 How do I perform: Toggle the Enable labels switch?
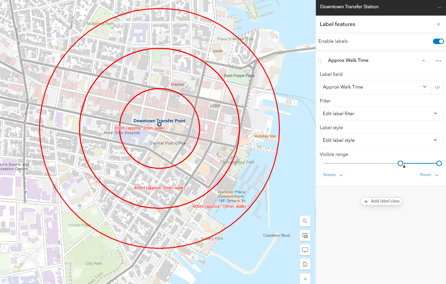click(438, 41)
